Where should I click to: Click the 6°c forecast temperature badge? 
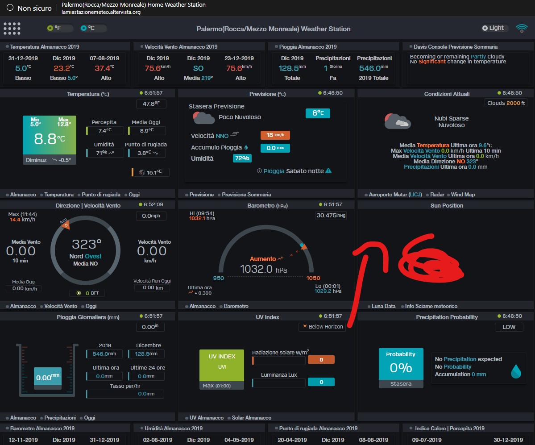(x=318, y=113)
